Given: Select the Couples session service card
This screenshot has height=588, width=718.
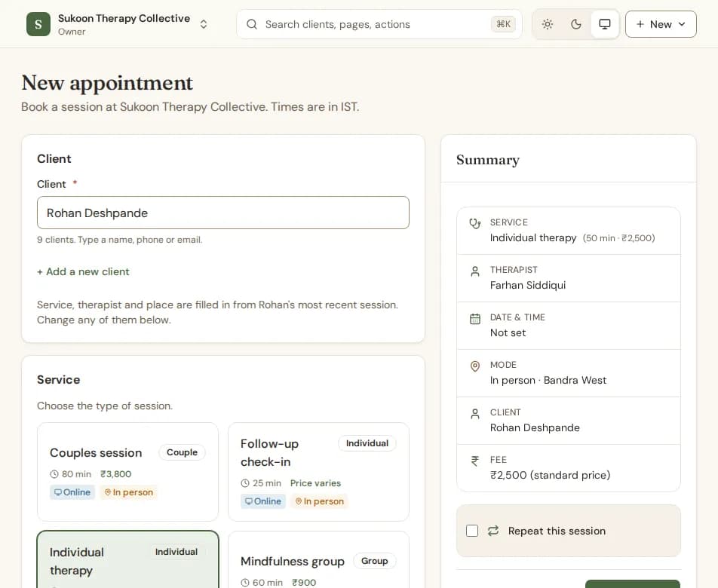Looking at the screenshot, I should point(127,472).
